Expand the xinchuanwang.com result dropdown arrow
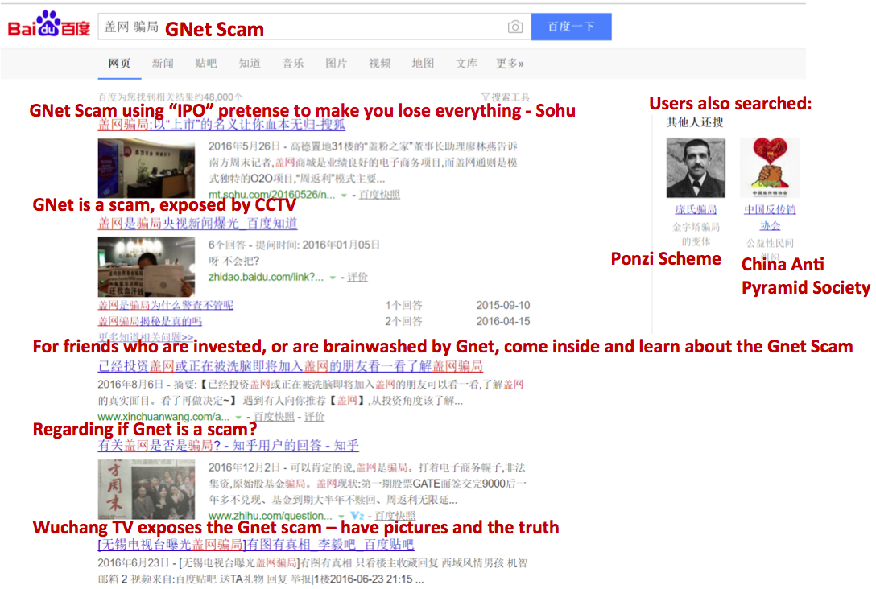 point(238,417)
